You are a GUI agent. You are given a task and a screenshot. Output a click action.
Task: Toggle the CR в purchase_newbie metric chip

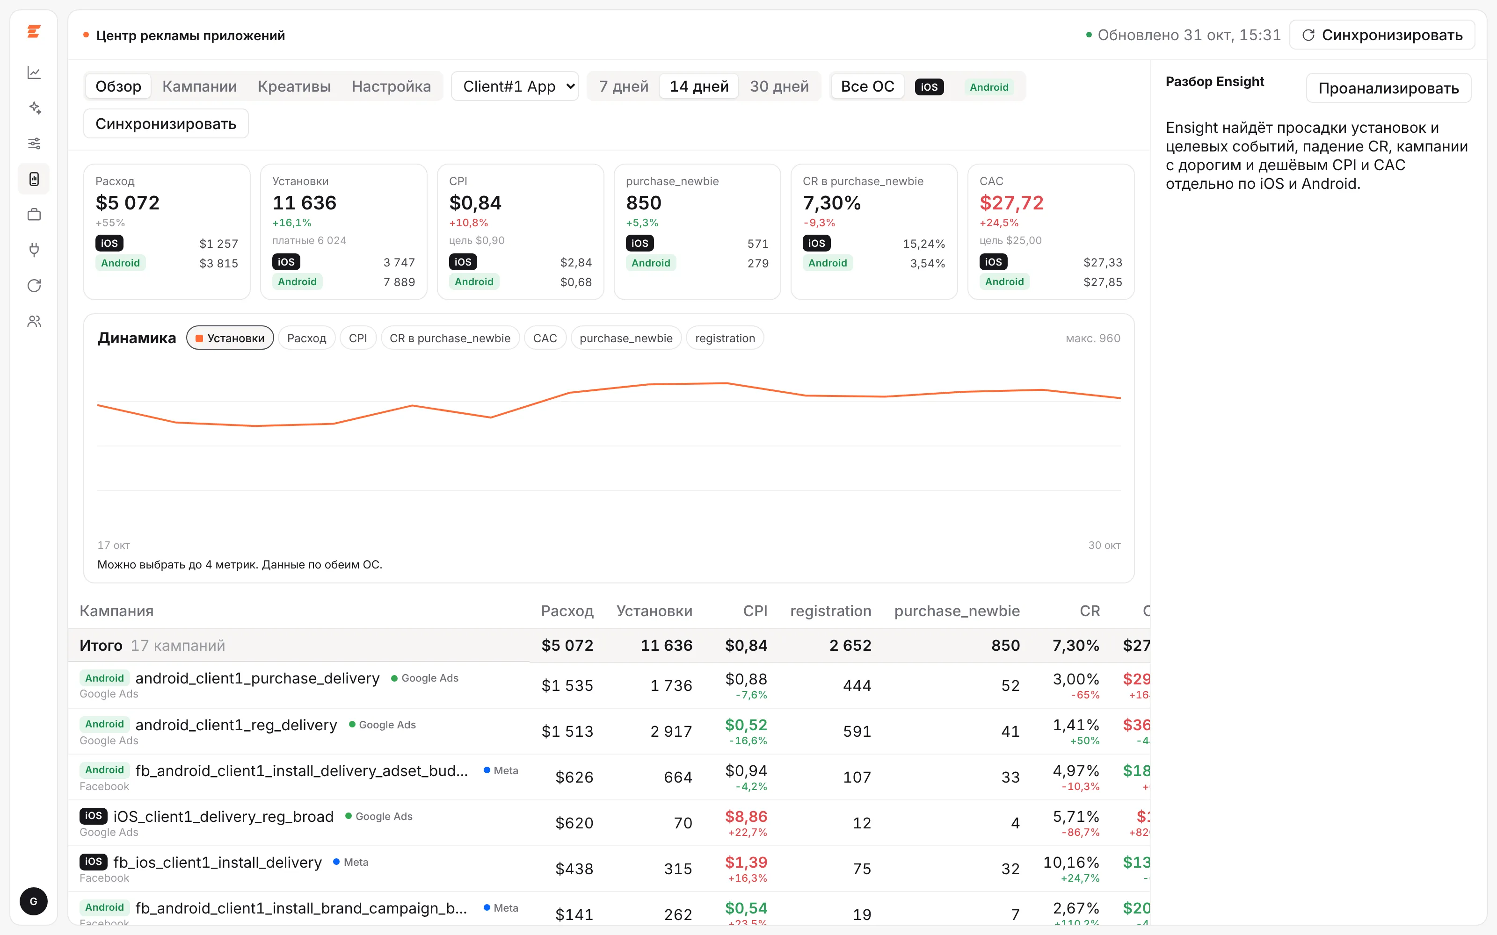coord(451,338)
